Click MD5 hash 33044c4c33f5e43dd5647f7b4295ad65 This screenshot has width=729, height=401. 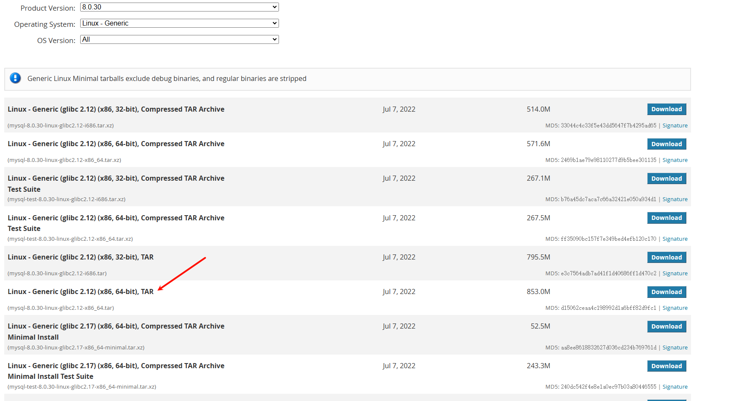point(608,126)
